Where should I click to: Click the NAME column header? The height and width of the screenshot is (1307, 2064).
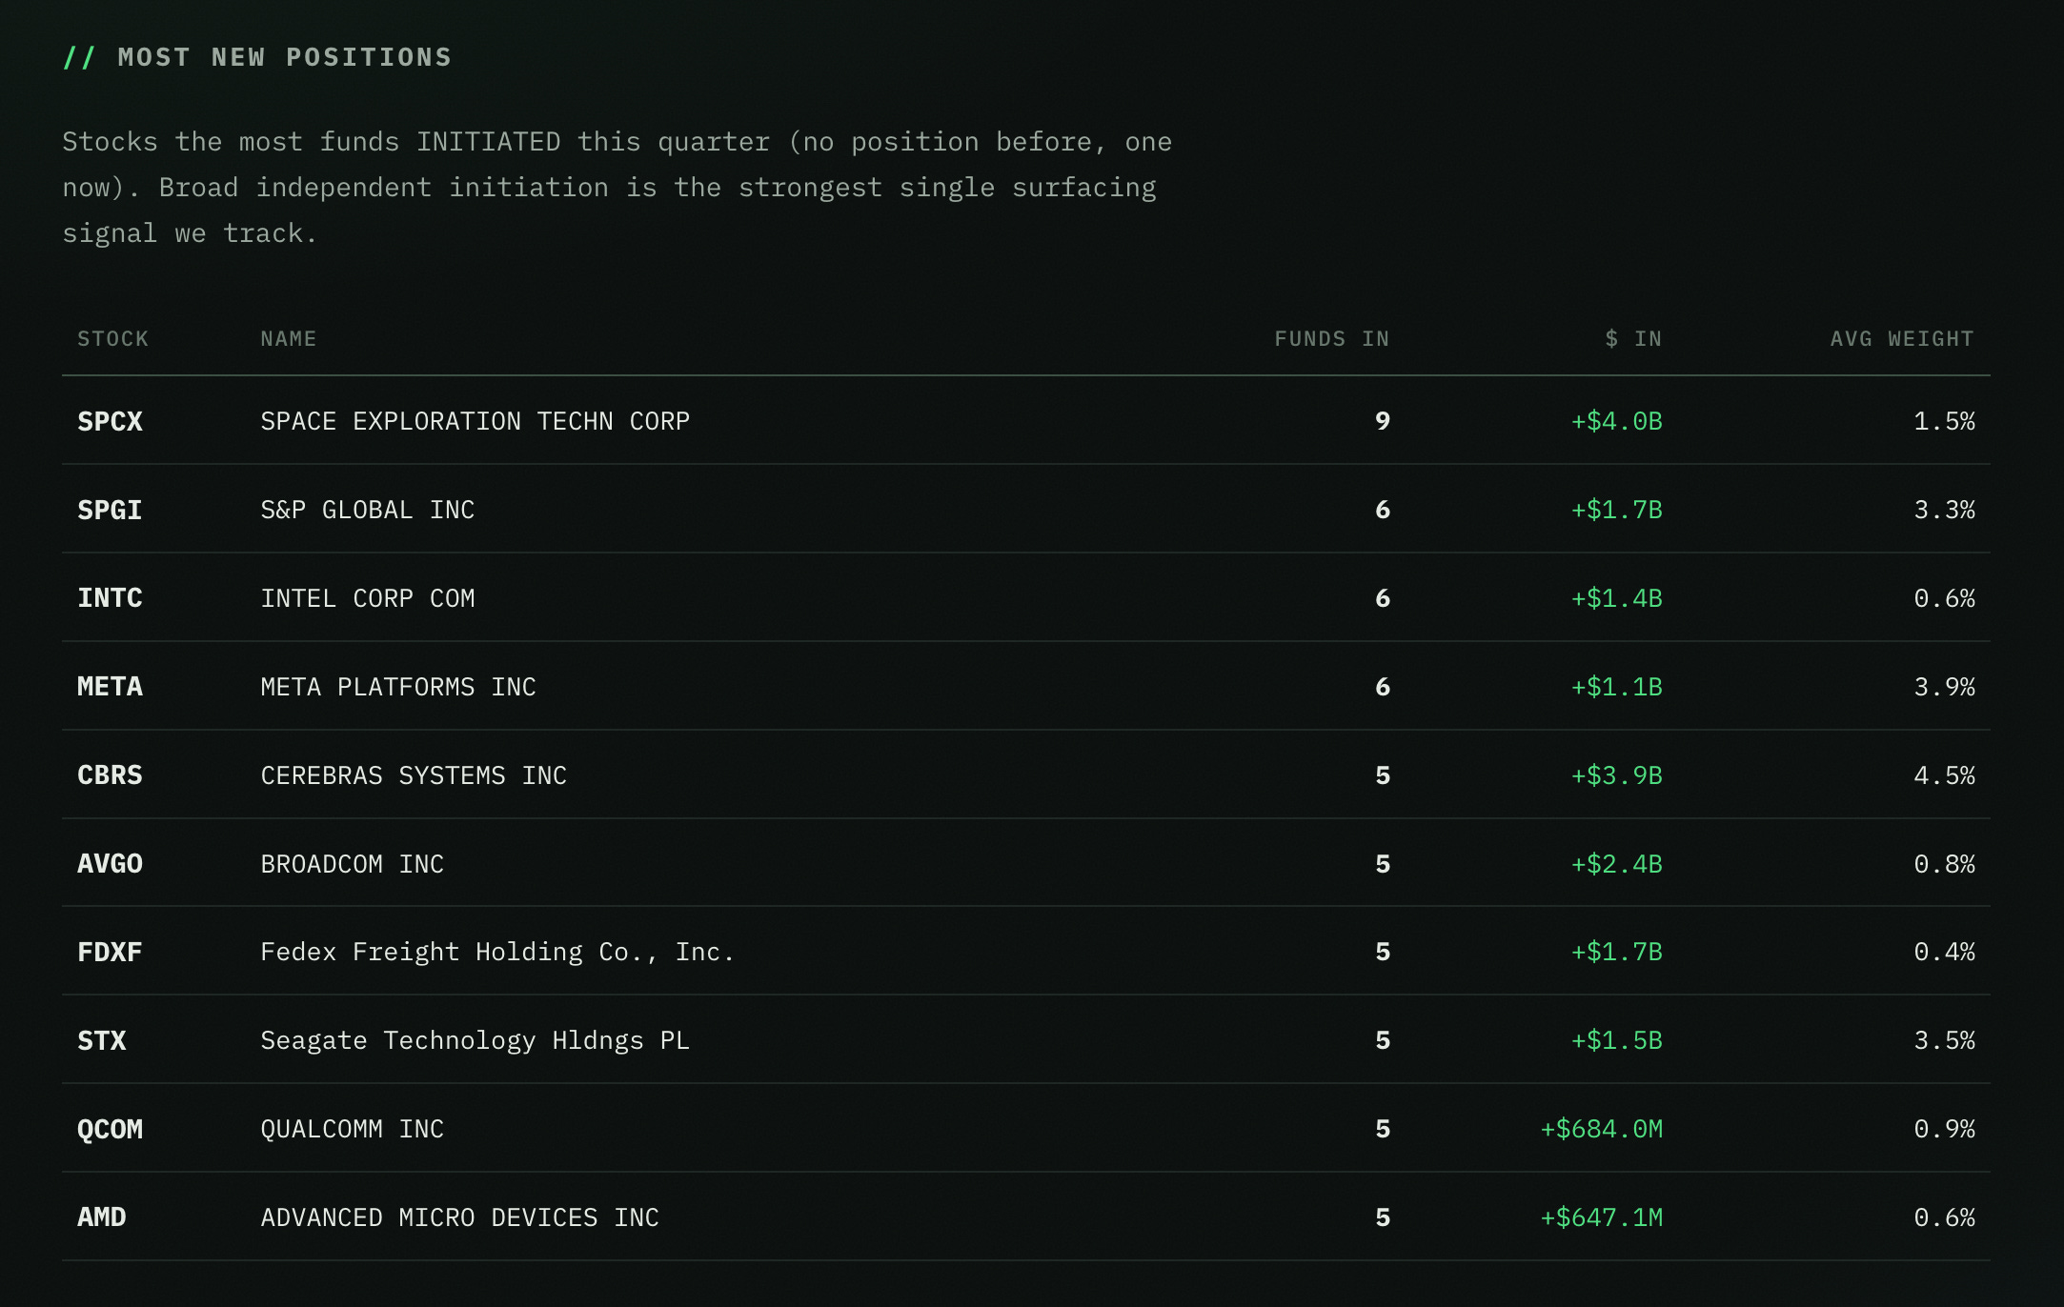[x=288, y=339]
